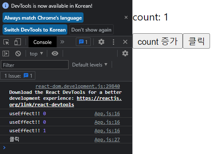
Task: Open the Default levels dropdown
Action: pyautogui.click(x=90, y=65)
